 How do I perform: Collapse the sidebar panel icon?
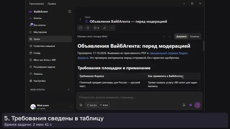tap(70, 11)
